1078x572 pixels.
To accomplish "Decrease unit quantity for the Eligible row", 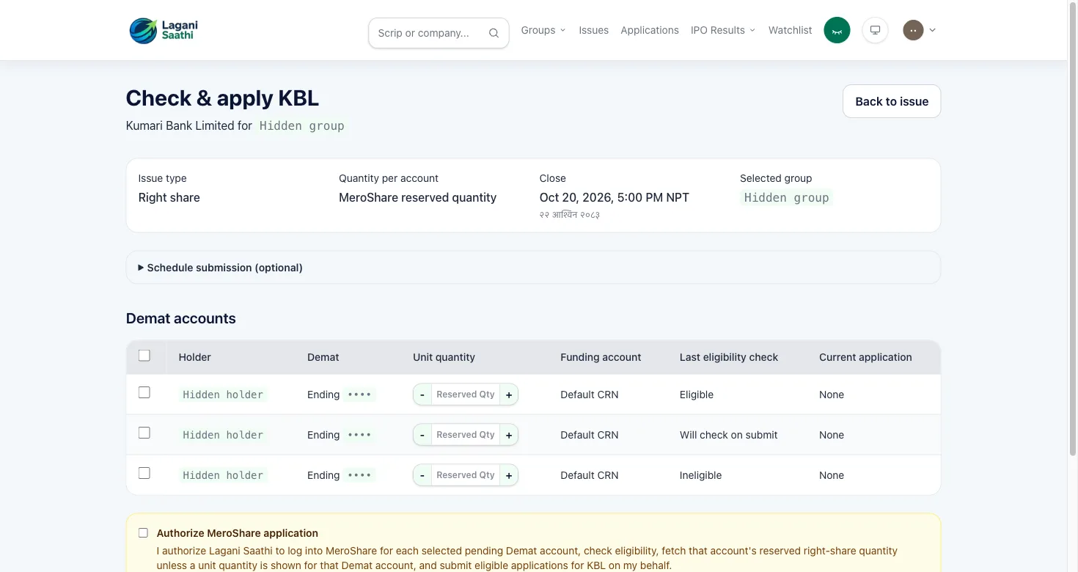I will pos(422,395).
